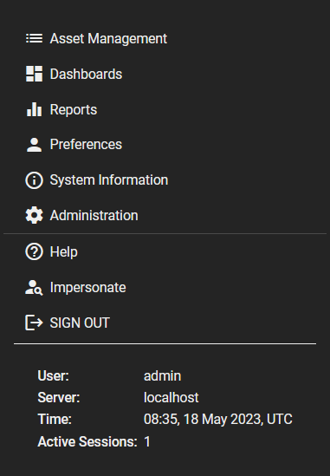Click the Asset Management list icon

34,38
